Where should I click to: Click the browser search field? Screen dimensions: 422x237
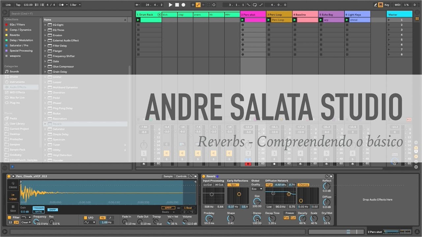(x=71, y=13)
